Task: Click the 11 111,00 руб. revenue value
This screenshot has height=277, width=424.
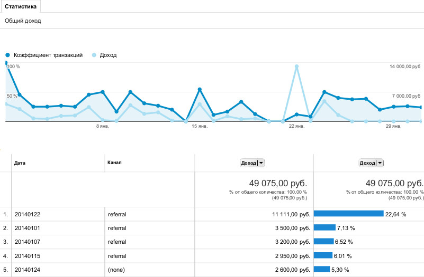Action: click(x=291, y=214)
